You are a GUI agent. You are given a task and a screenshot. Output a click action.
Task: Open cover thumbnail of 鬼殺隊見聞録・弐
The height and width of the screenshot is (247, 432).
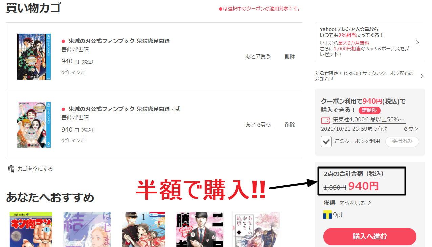pos(34,125)
